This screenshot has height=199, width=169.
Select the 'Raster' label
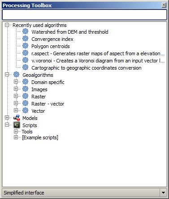(39, 97)
